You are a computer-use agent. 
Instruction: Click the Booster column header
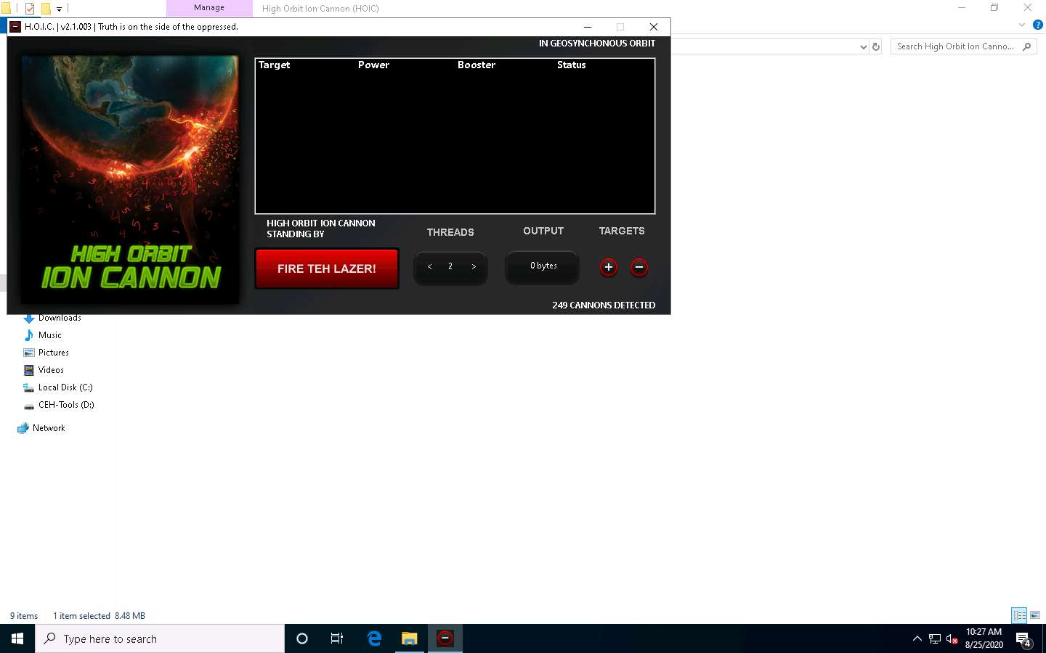click(477, 65)
